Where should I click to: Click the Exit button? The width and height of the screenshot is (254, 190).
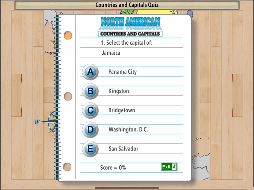point(169,167)
